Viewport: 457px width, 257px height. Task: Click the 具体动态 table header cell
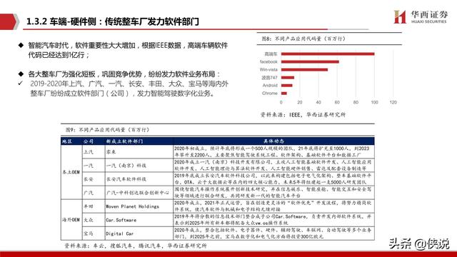click(273, 141)
